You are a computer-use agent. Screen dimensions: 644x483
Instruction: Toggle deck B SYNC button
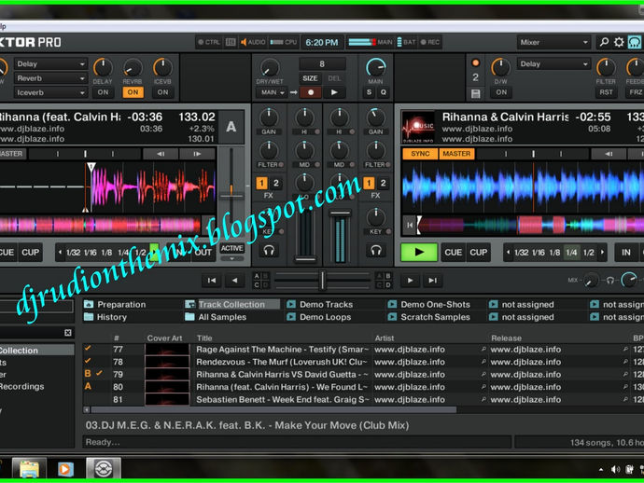point(420,154)
